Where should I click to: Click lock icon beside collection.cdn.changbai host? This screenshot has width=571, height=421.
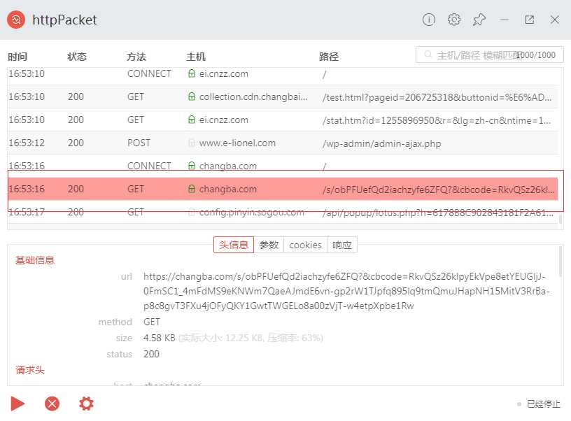192,97
